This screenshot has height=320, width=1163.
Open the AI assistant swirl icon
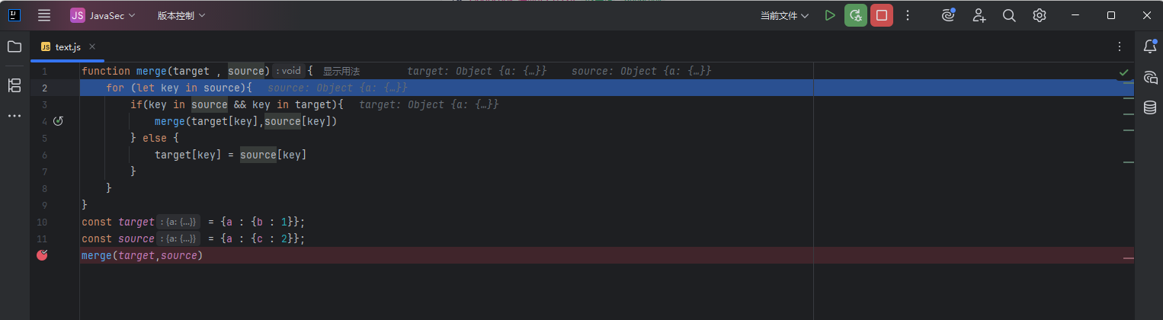coord(948,15)
